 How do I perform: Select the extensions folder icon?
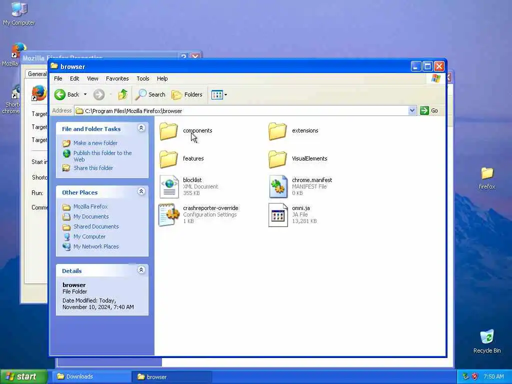pos(277,131)
